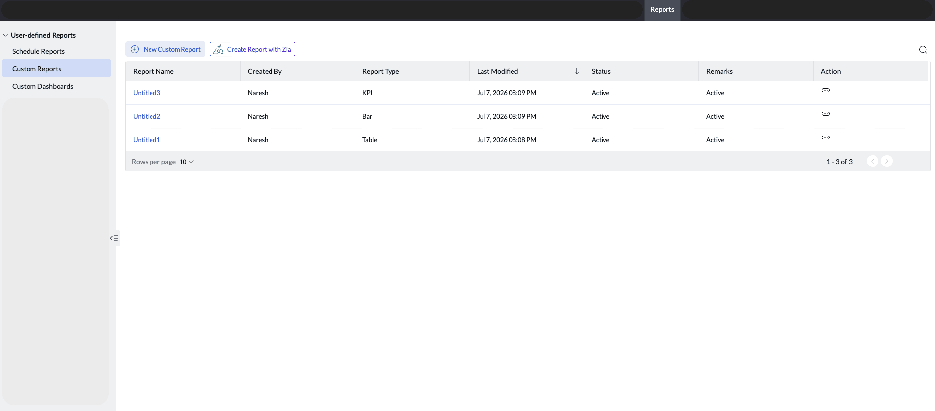935x411 pixels.
Task: Click KPI report type cell
Action: [367, 93]
